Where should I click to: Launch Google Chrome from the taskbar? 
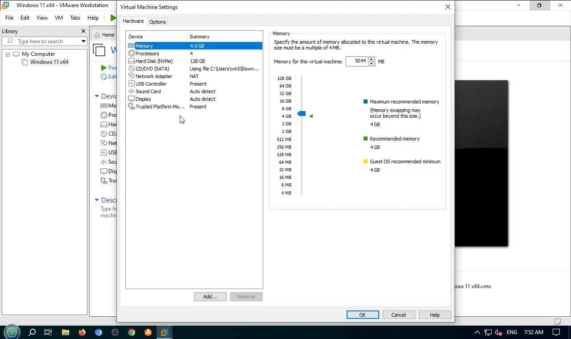(x=132, y=332)
